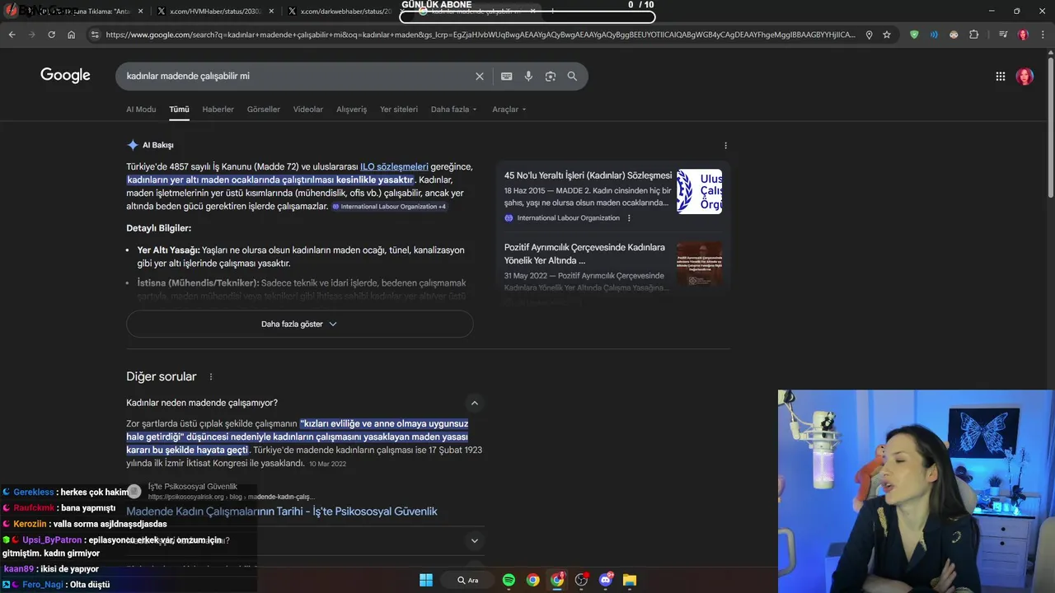1055x593 pixels.
Task: Open the Extensions puzzle-piece menu
Action: [x=974, y=35]
